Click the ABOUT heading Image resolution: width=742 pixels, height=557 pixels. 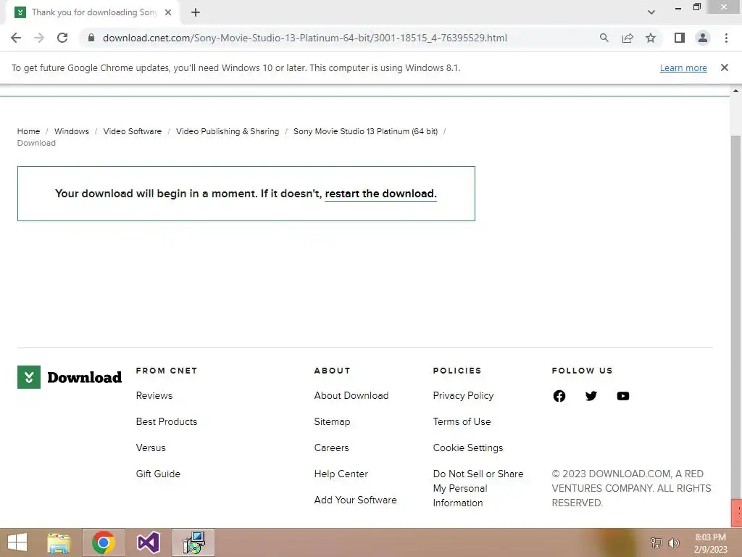pyautogui.click(x=332, y=371)
